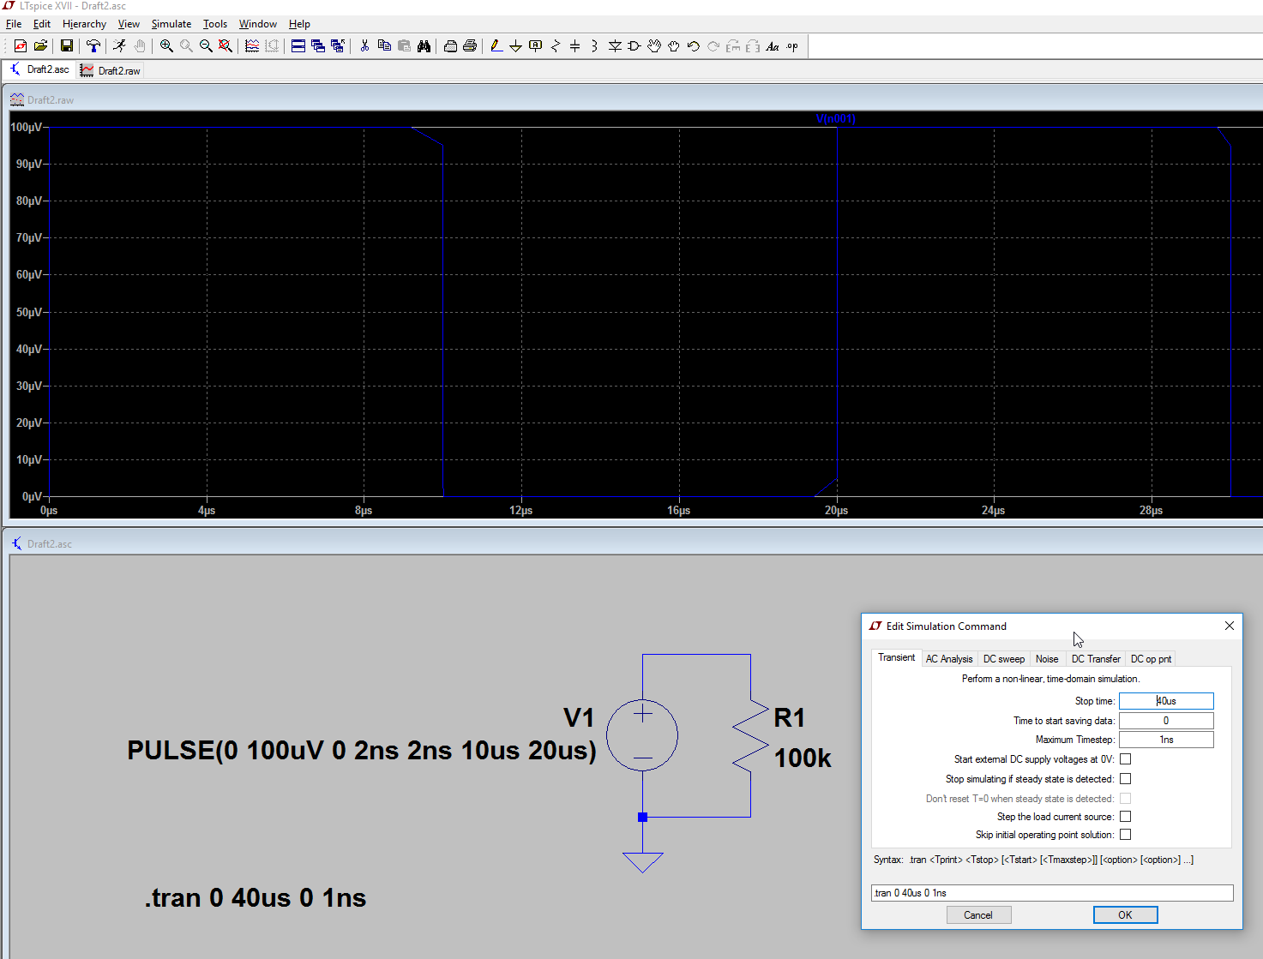Select the Label Net tool

535,46
